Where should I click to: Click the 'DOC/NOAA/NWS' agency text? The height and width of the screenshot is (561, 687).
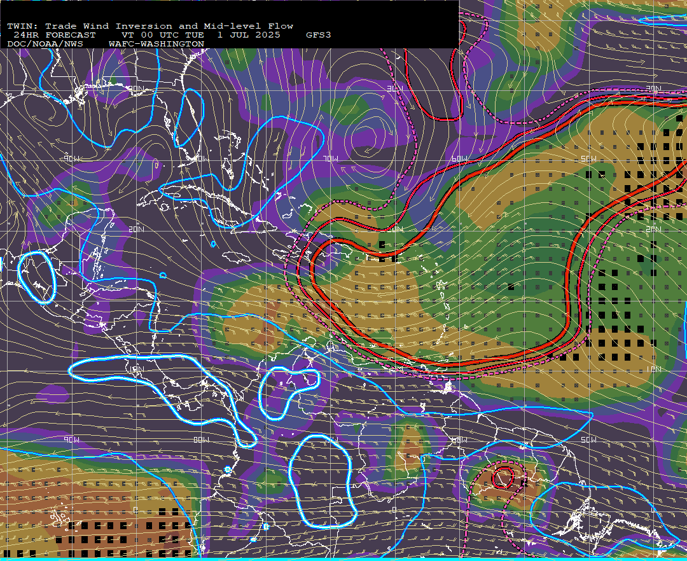click(45, 45)
